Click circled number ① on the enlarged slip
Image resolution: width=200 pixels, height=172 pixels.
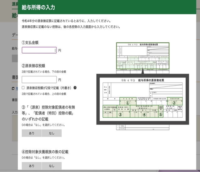tap(127, 102)
